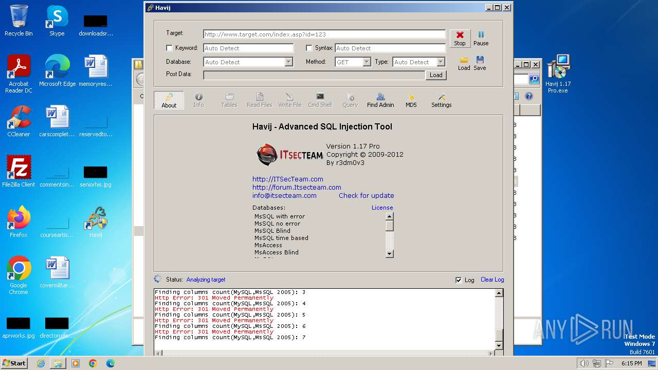The height and width of the screenshot is (370, 658).
Task: Open the Tables tab
Action: [229, 100]
